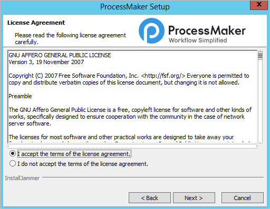Click the 'License Agreement' heading
270x209 pixels.
(36, 23)
